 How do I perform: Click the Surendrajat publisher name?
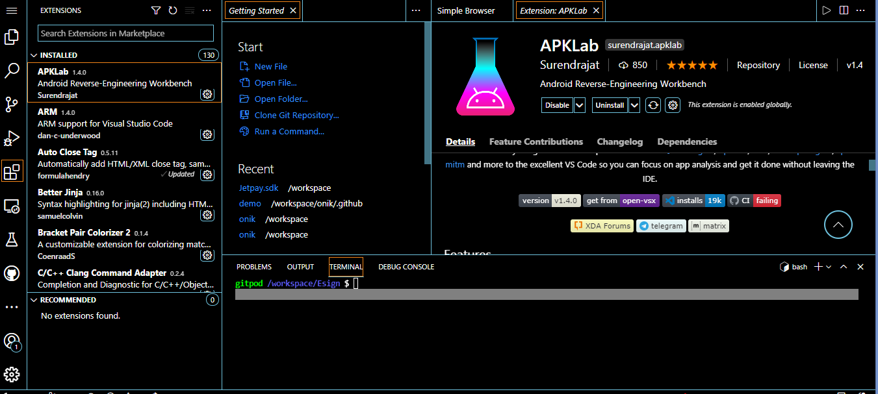(570, 65)
